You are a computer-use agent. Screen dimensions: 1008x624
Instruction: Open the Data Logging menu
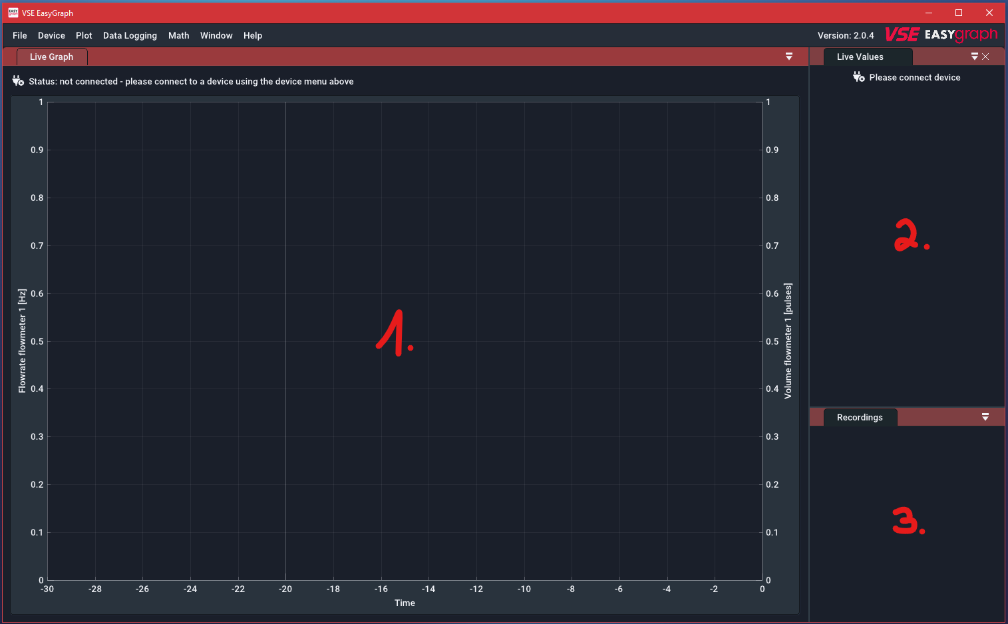click(x=130, y=35)
